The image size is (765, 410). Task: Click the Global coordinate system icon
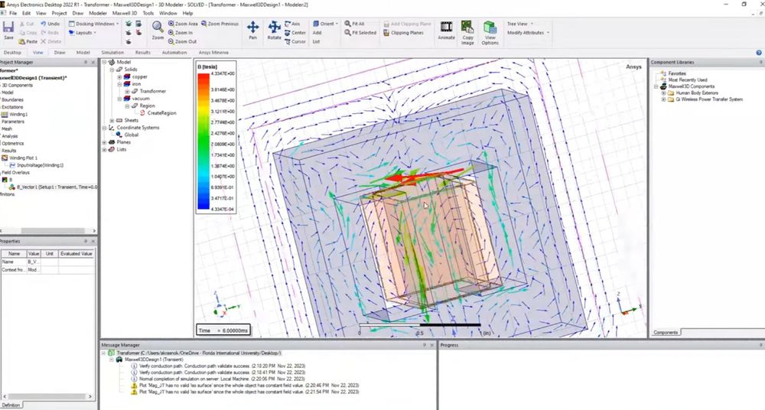click(119, 135)
